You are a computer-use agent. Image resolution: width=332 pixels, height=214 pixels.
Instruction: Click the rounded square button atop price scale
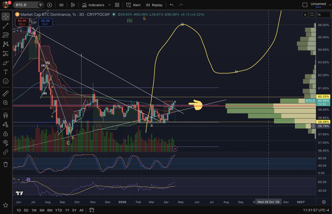[312, 14]
